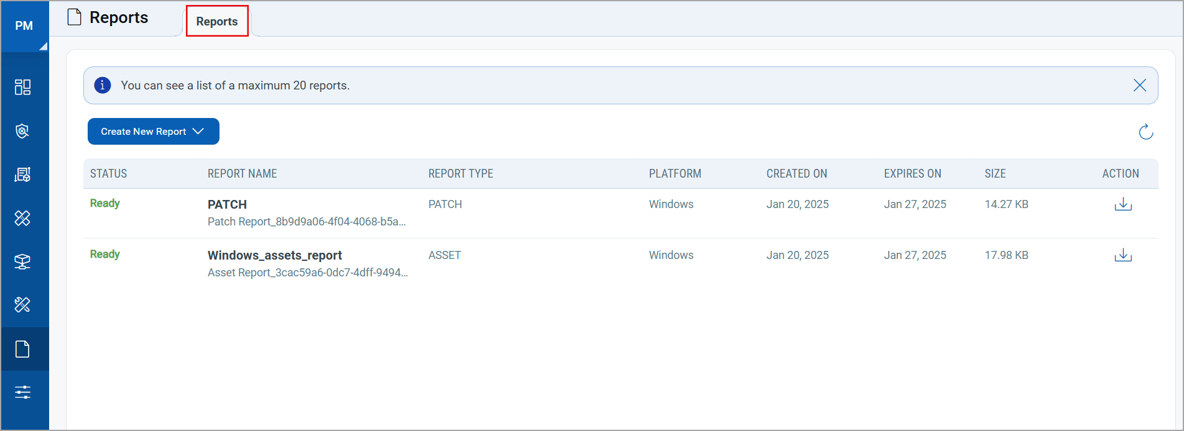Open the configuration sliders sidebar icon
The height and width of the screenshot is (431, 1184).
(23, 392)
